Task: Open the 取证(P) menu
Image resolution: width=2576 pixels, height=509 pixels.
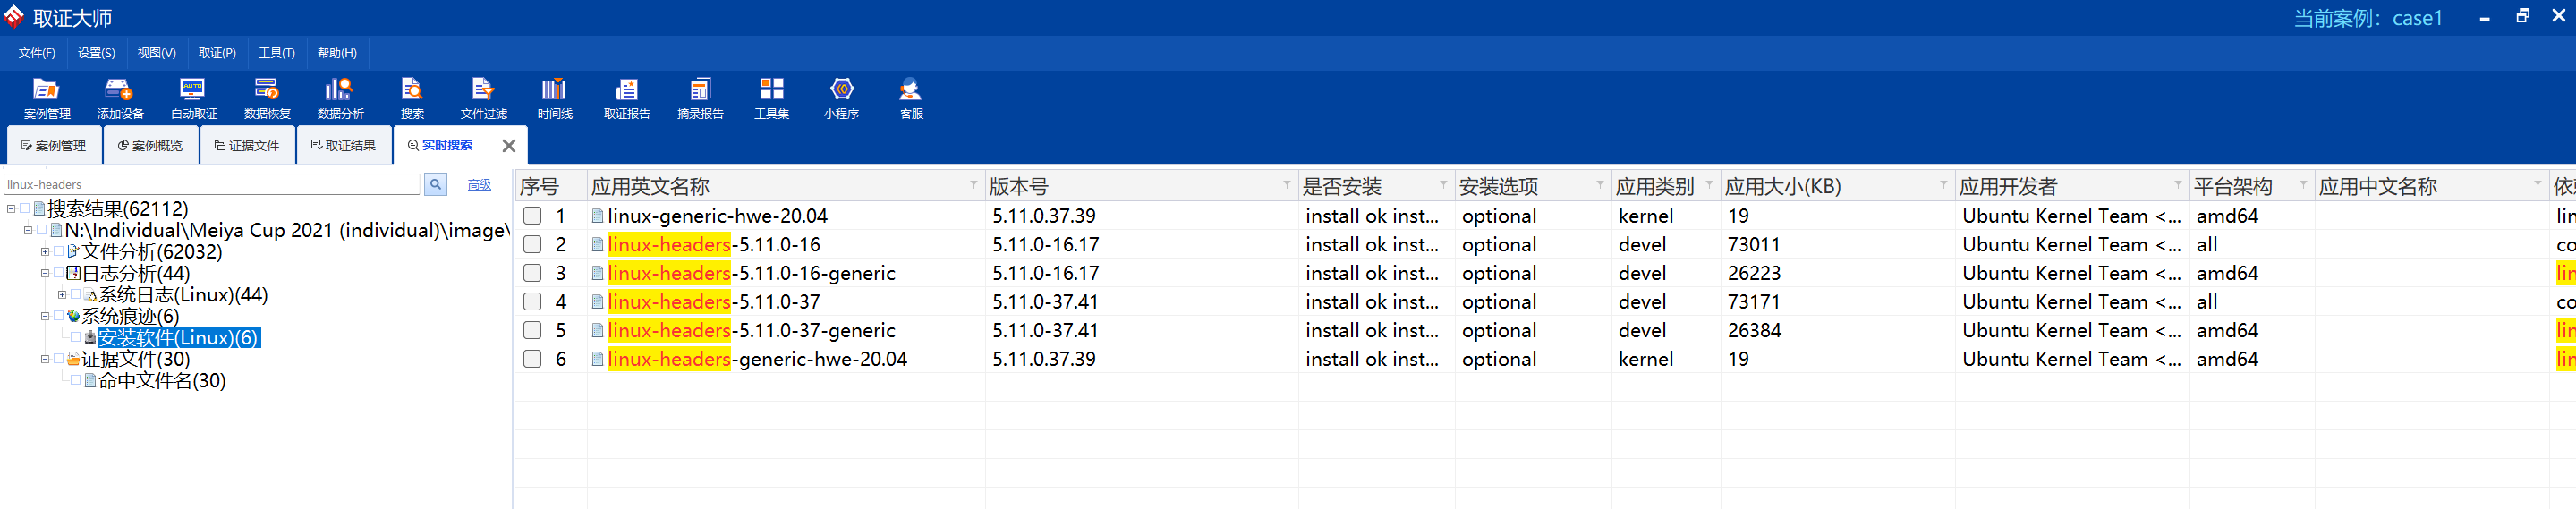Action: (x=217, y=53)
